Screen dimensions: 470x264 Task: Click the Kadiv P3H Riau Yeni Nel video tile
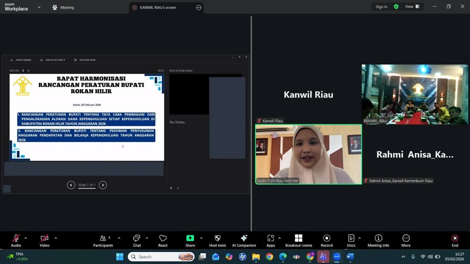click(x=308, y=154)
